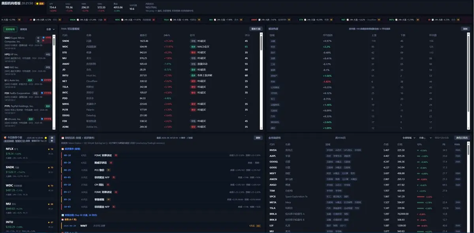The image size is (474, 233).
Task: Open the NFLX recommended stock card
Action: pyautogui.click(x=30, y=153)
